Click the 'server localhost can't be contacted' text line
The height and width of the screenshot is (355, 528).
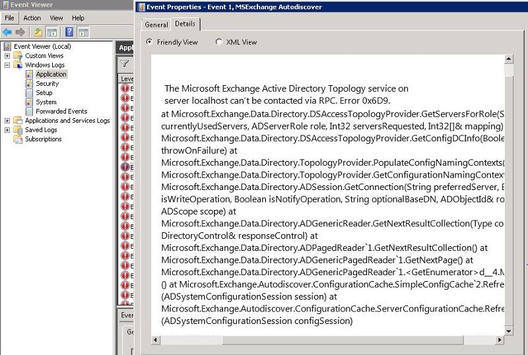coord(277,101)
